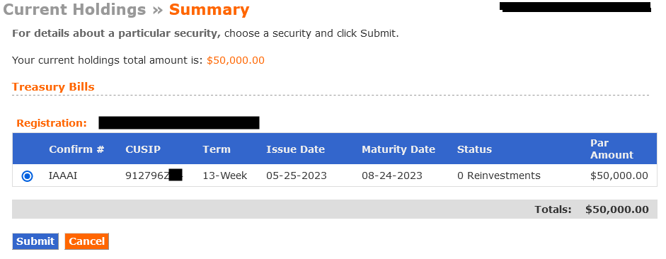Screen dimensions: 666x259
Task: Click the blue Submit button
Action: pos(35,241)
